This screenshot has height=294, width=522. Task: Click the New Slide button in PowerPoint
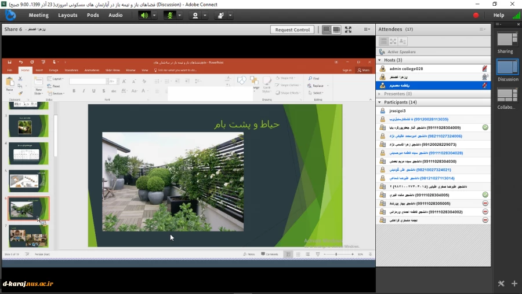[39, 86]
